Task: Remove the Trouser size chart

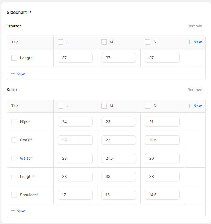Action: coord(195,26)
